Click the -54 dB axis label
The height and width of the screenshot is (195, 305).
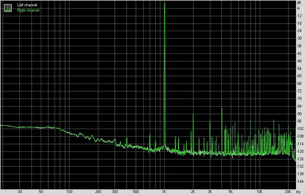[x=299, y=68]
